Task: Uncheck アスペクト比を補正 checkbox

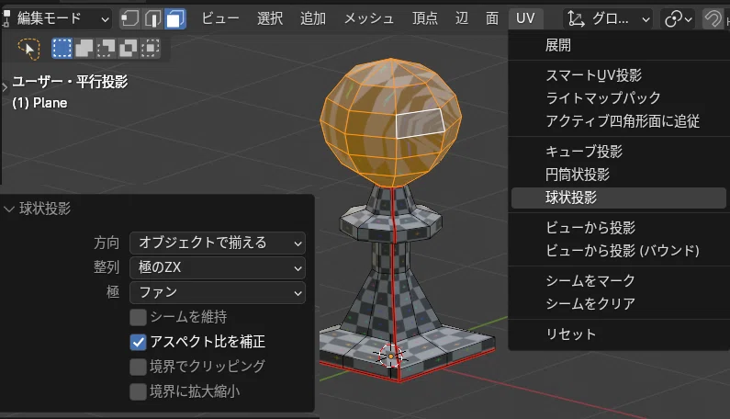Action: pyautogui.click(x=138, y=342)
